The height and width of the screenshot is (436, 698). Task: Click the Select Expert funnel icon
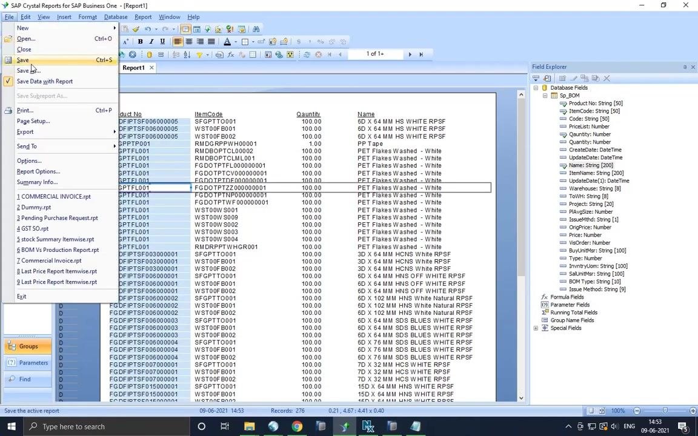coord(199,54)
